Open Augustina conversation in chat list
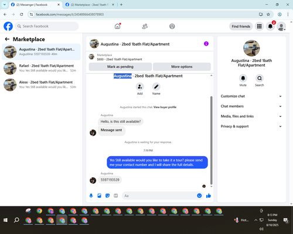The width and height of the screenshot is (293, 234). [x=41, y=52]
